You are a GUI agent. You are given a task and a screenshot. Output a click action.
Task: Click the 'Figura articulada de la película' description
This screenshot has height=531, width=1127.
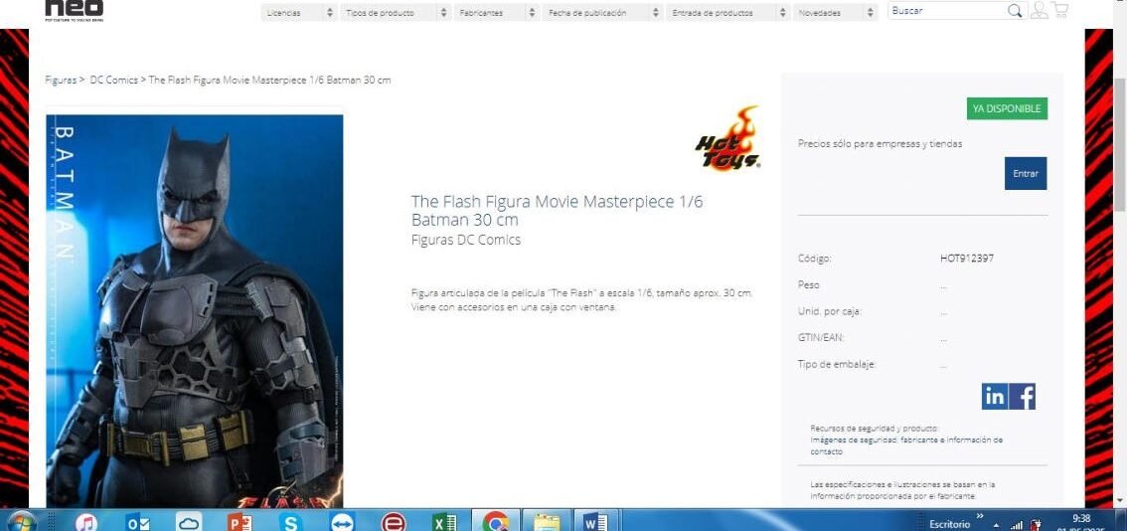[x=582, y=300]
